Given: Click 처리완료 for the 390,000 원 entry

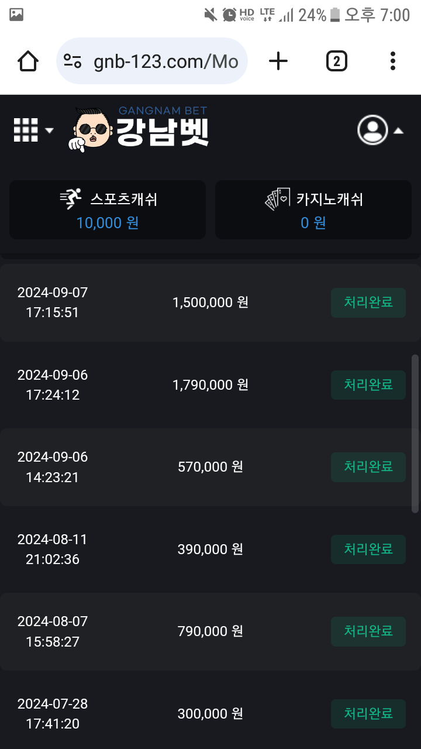Looking at the screenshot, I should tap(368, 549).
